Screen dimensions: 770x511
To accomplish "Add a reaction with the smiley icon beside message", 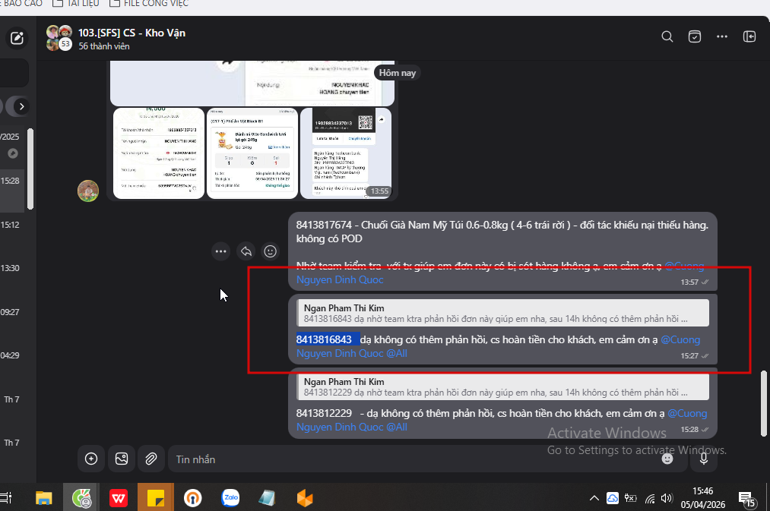I will click(270, 251).
